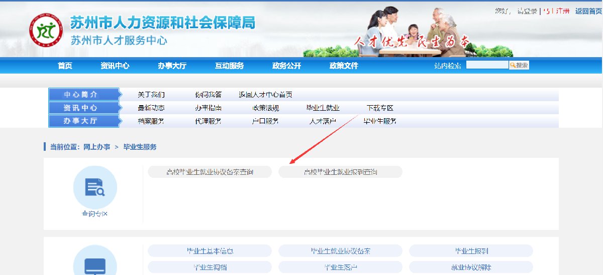603x275 pixels.
Task: Open the 毕业生基本信息 button
Action: [210, 251]
